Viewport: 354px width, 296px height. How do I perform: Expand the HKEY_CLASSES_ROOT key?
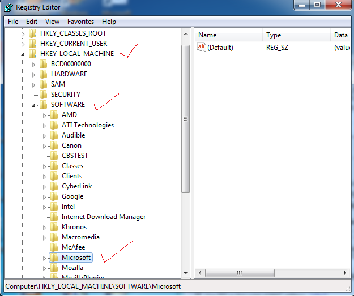23,34
